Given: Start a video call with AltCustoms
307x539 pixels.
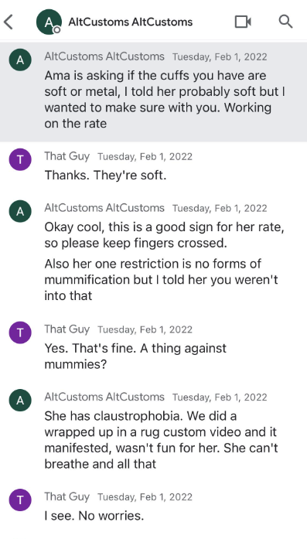Looking at the screenshot, I should click(x=243, y=22).
